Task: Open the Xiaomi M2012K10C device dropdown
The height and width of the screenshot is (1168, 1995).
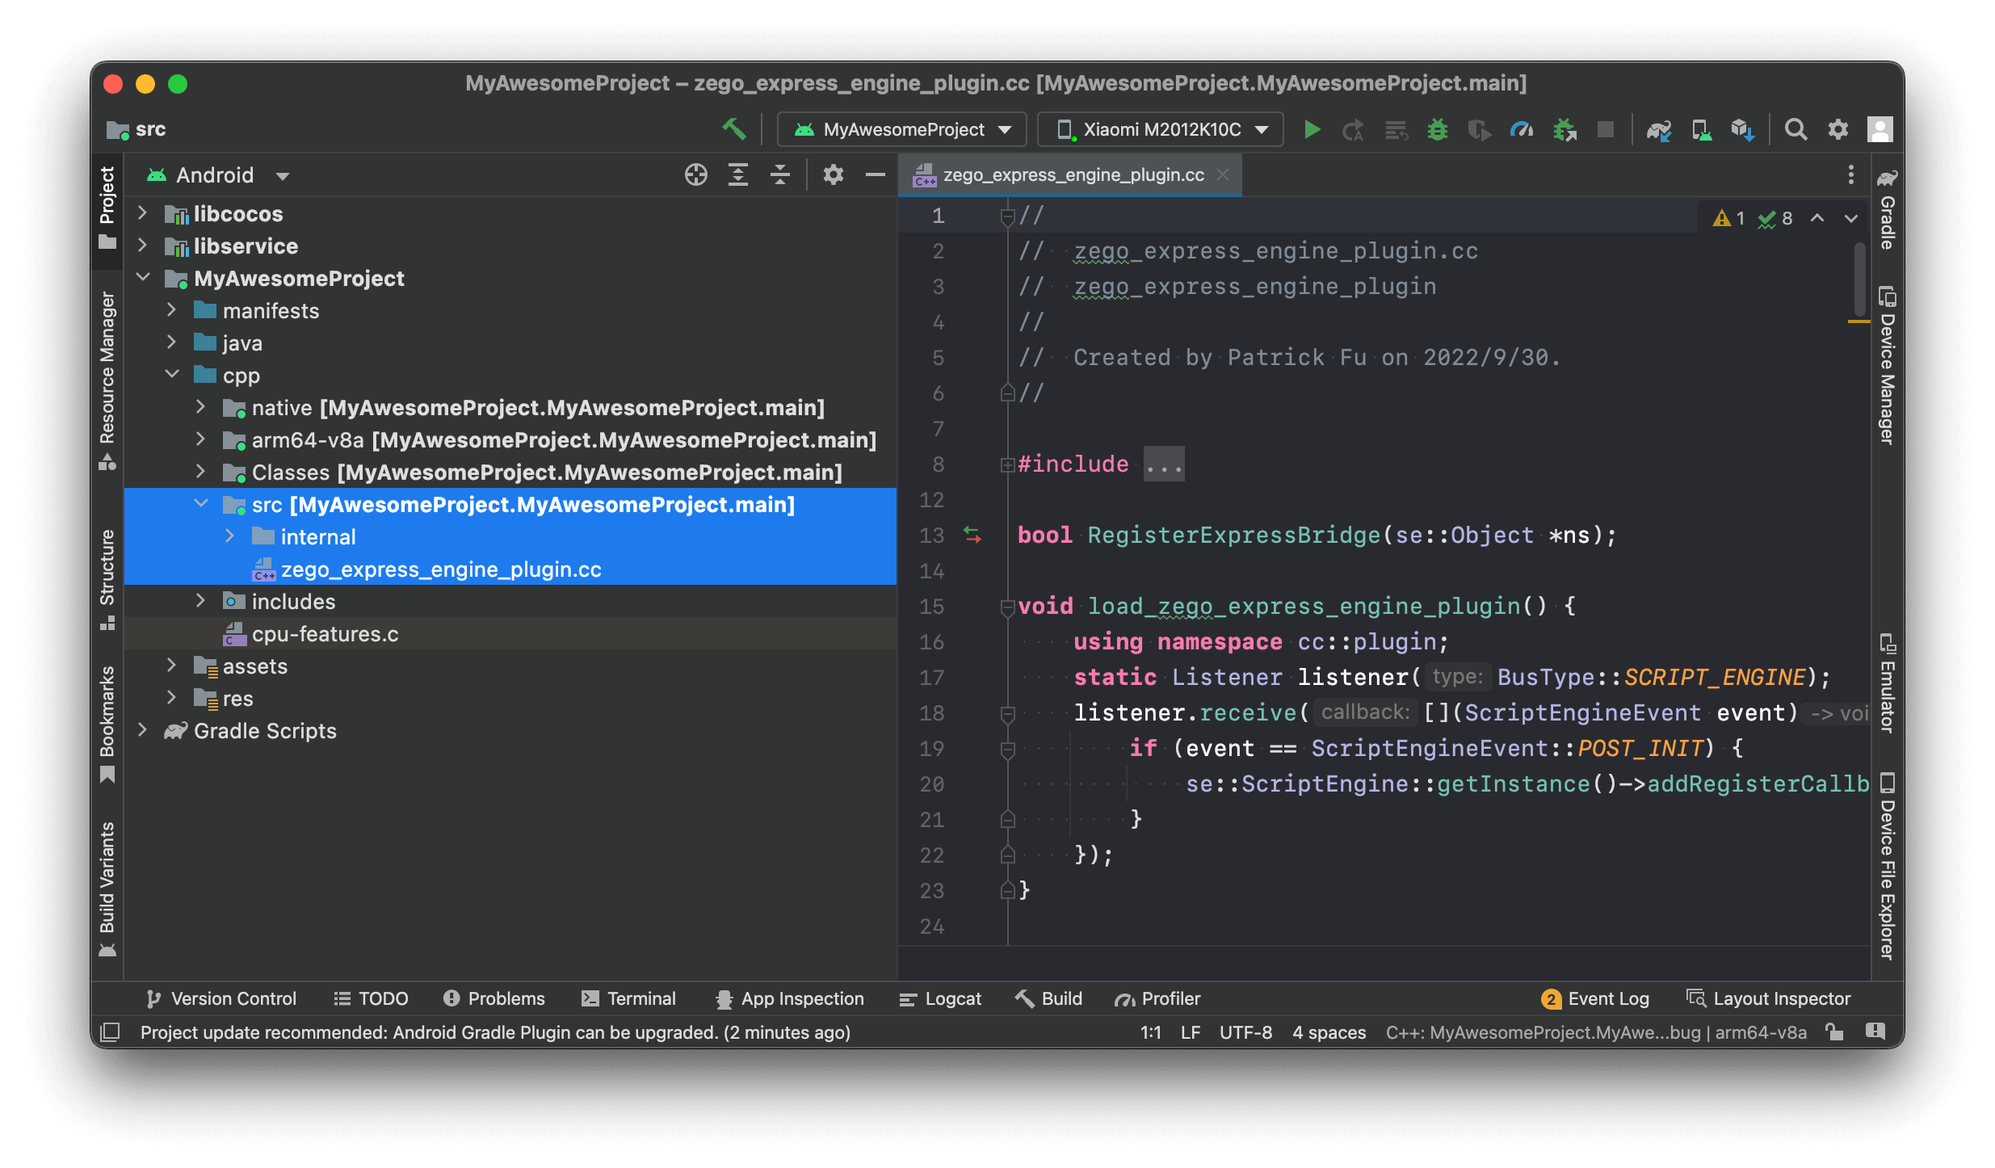Action: [1161, 129]
